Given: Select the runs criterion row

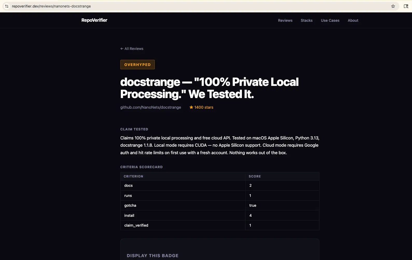Looking at the screenshot, I should 220,196.
